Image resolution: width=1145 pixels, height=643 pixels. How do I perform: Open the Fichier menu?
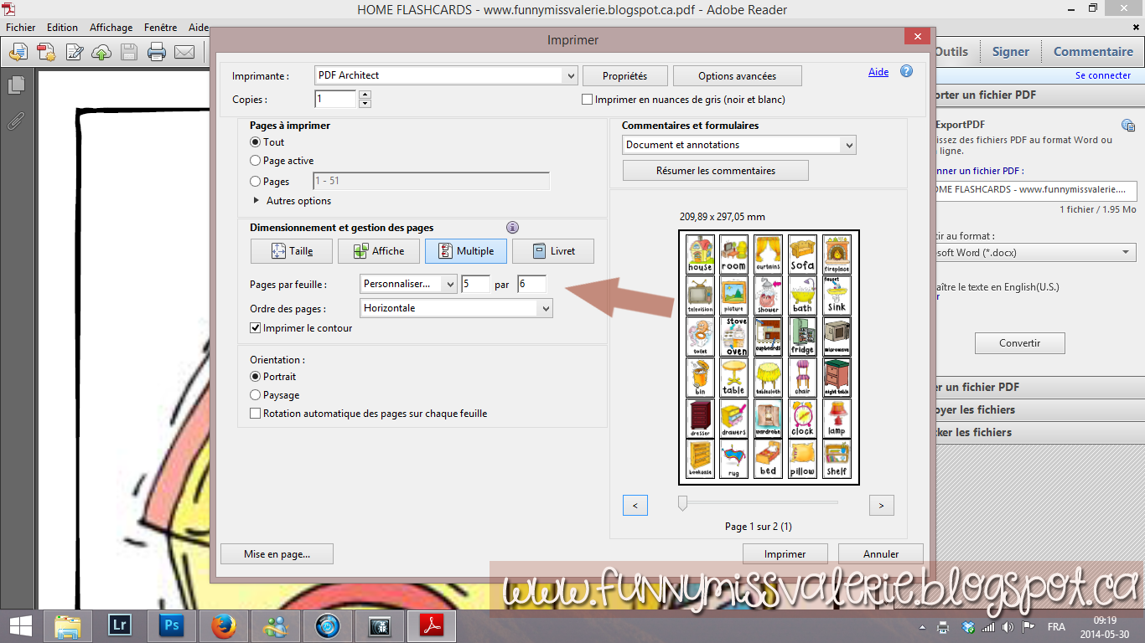coord(21,28)
